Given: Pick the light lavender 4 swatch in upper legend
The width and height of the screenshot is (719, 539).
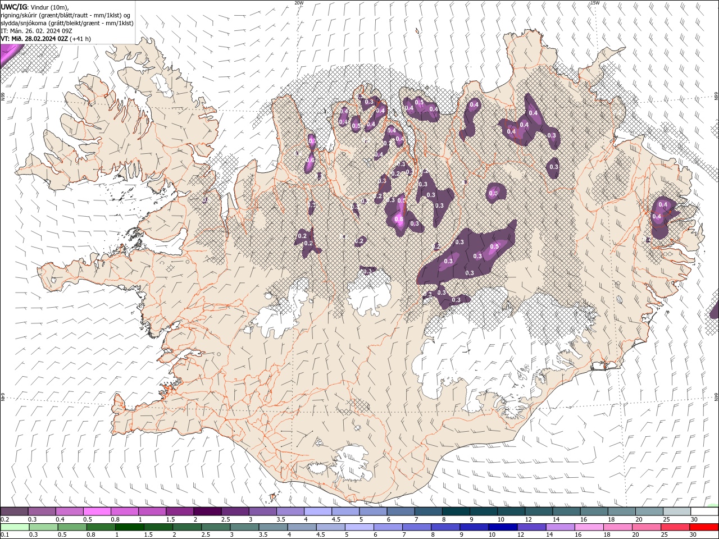Looking at the screenshot, I should [x=318, y=511].
